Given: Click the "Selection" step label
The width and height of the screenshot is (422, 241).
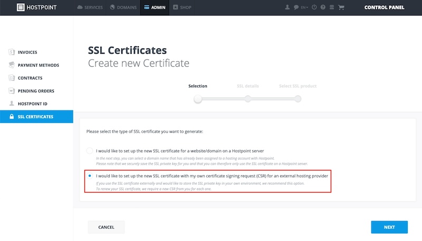Looking at the screenshot, I should click(198, 86).
